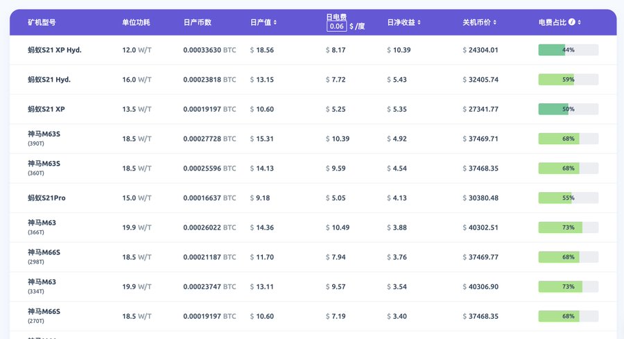Viewport: 624px width, 339px height.
Task: Select the $ 13.15 daily output value
Action: click(262, 80)
